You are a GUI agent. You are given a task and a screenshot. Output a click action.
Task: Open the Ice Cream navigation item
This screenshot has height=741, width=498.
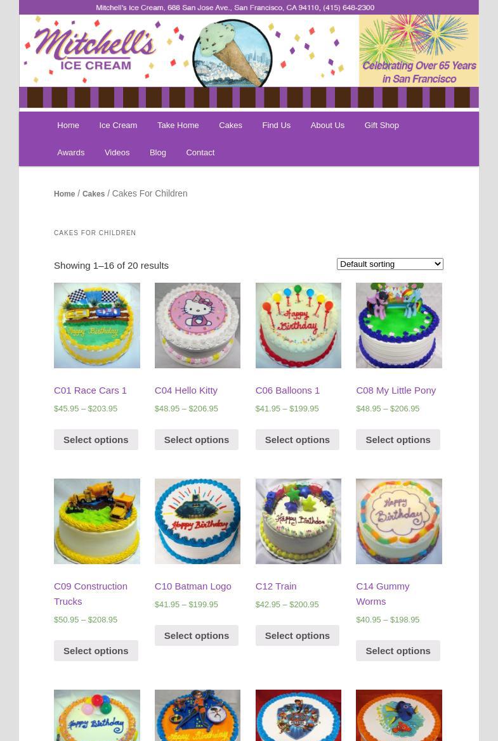[x=118, y=126]
